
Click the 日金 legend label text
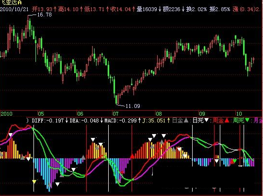[x=178, y=120]
